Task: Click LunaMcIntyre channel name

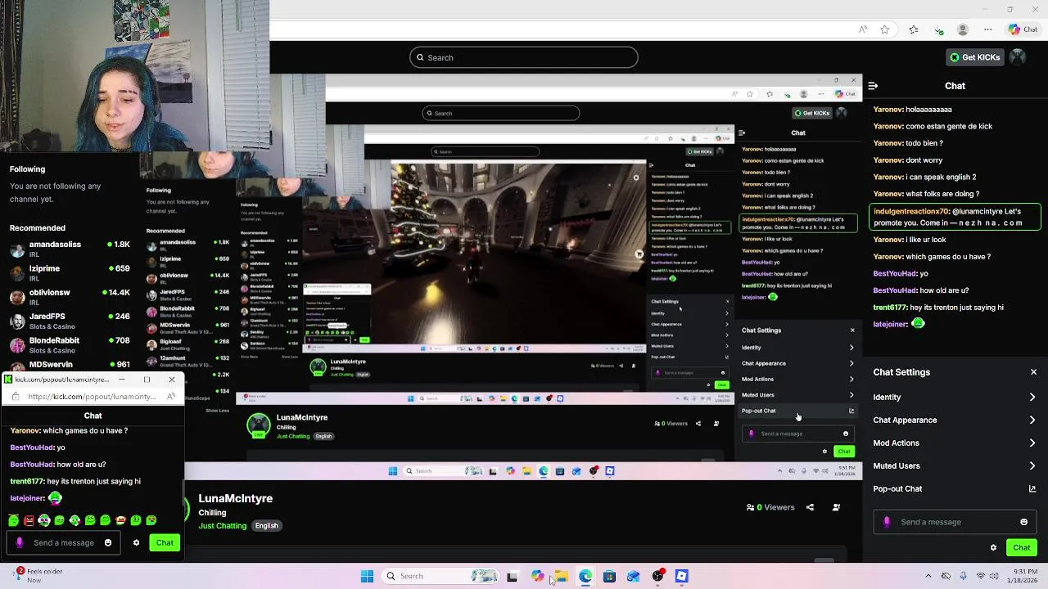Action: (236, 498)
